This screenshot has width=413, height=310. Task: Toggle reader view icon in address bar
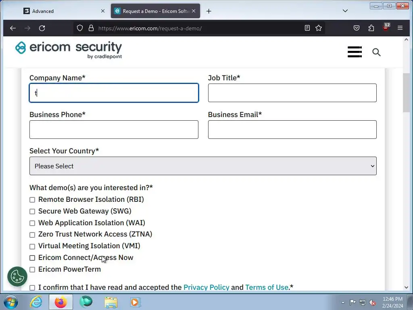(x=307, y=28)
